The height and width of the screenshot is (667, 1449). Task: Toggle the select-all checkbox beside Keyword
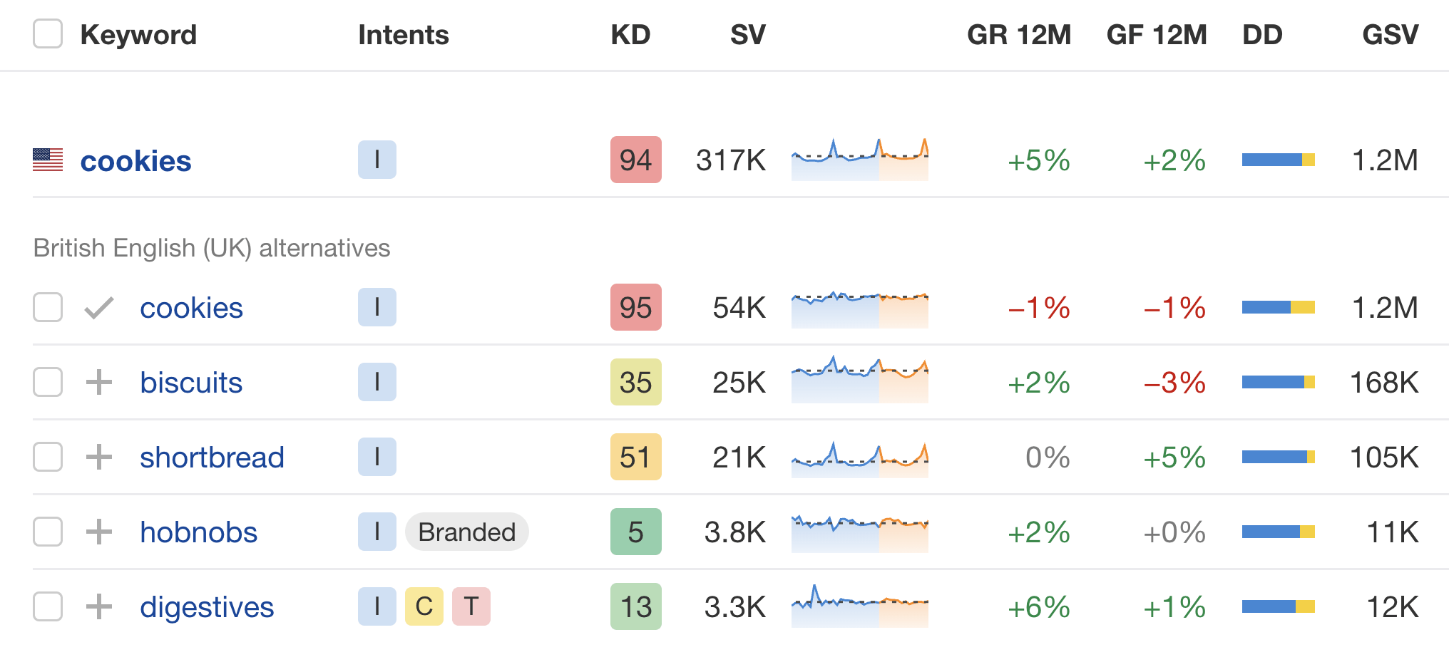coord(48,34)
